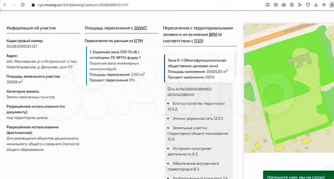Open the 'Напишите нам, мы на связи!' chat button
The height and width of the screenshot is (179, 334).
298,175
